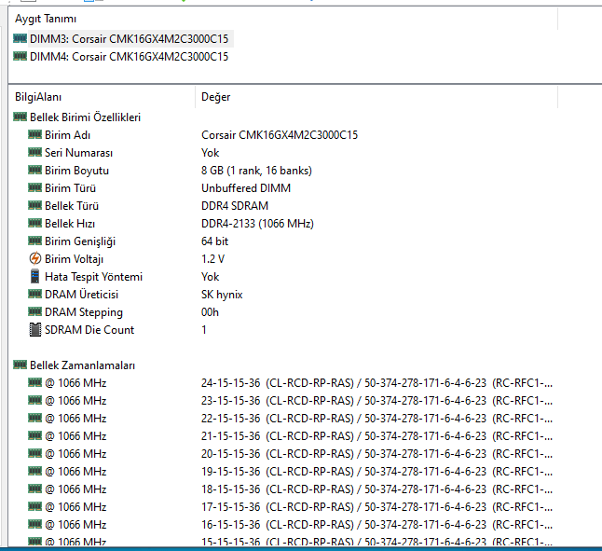
Task: Click the icon of the 21-15-15-36 timing row
Action: (34, 435)
